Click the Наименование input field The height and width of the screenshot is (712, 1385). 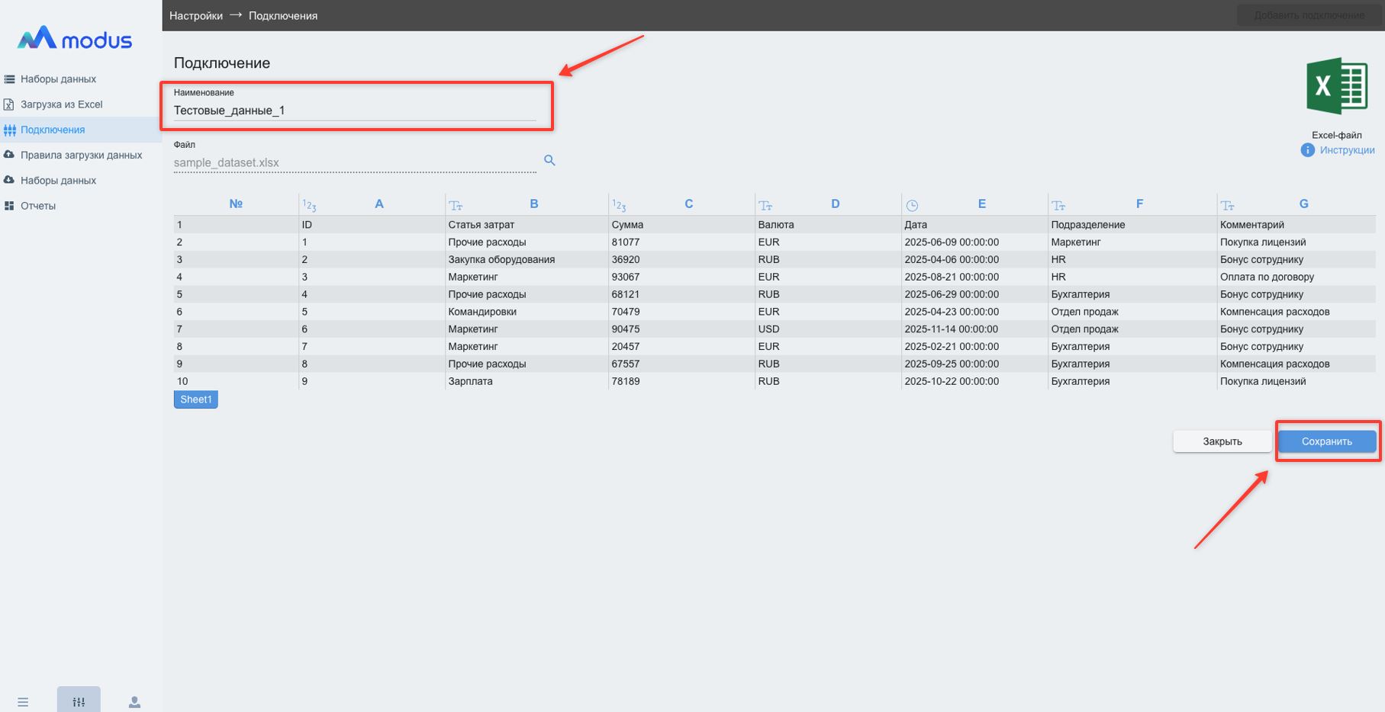pyautogui.click(x=354, y=111)
